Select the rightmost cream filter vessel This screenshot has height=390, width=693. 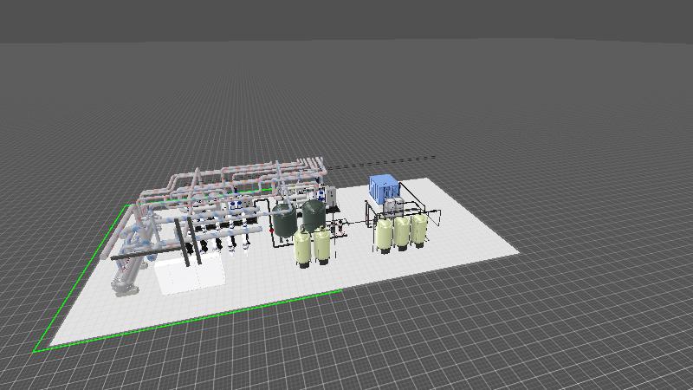coord(419,229)
